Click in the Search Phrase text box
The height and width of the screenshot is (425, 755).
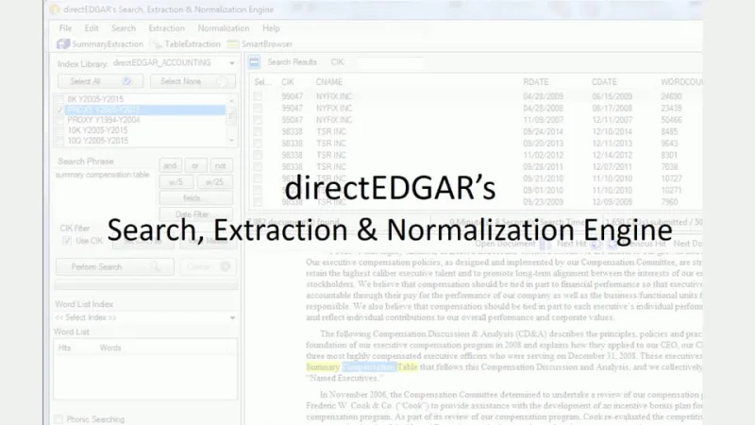(105, 195)
